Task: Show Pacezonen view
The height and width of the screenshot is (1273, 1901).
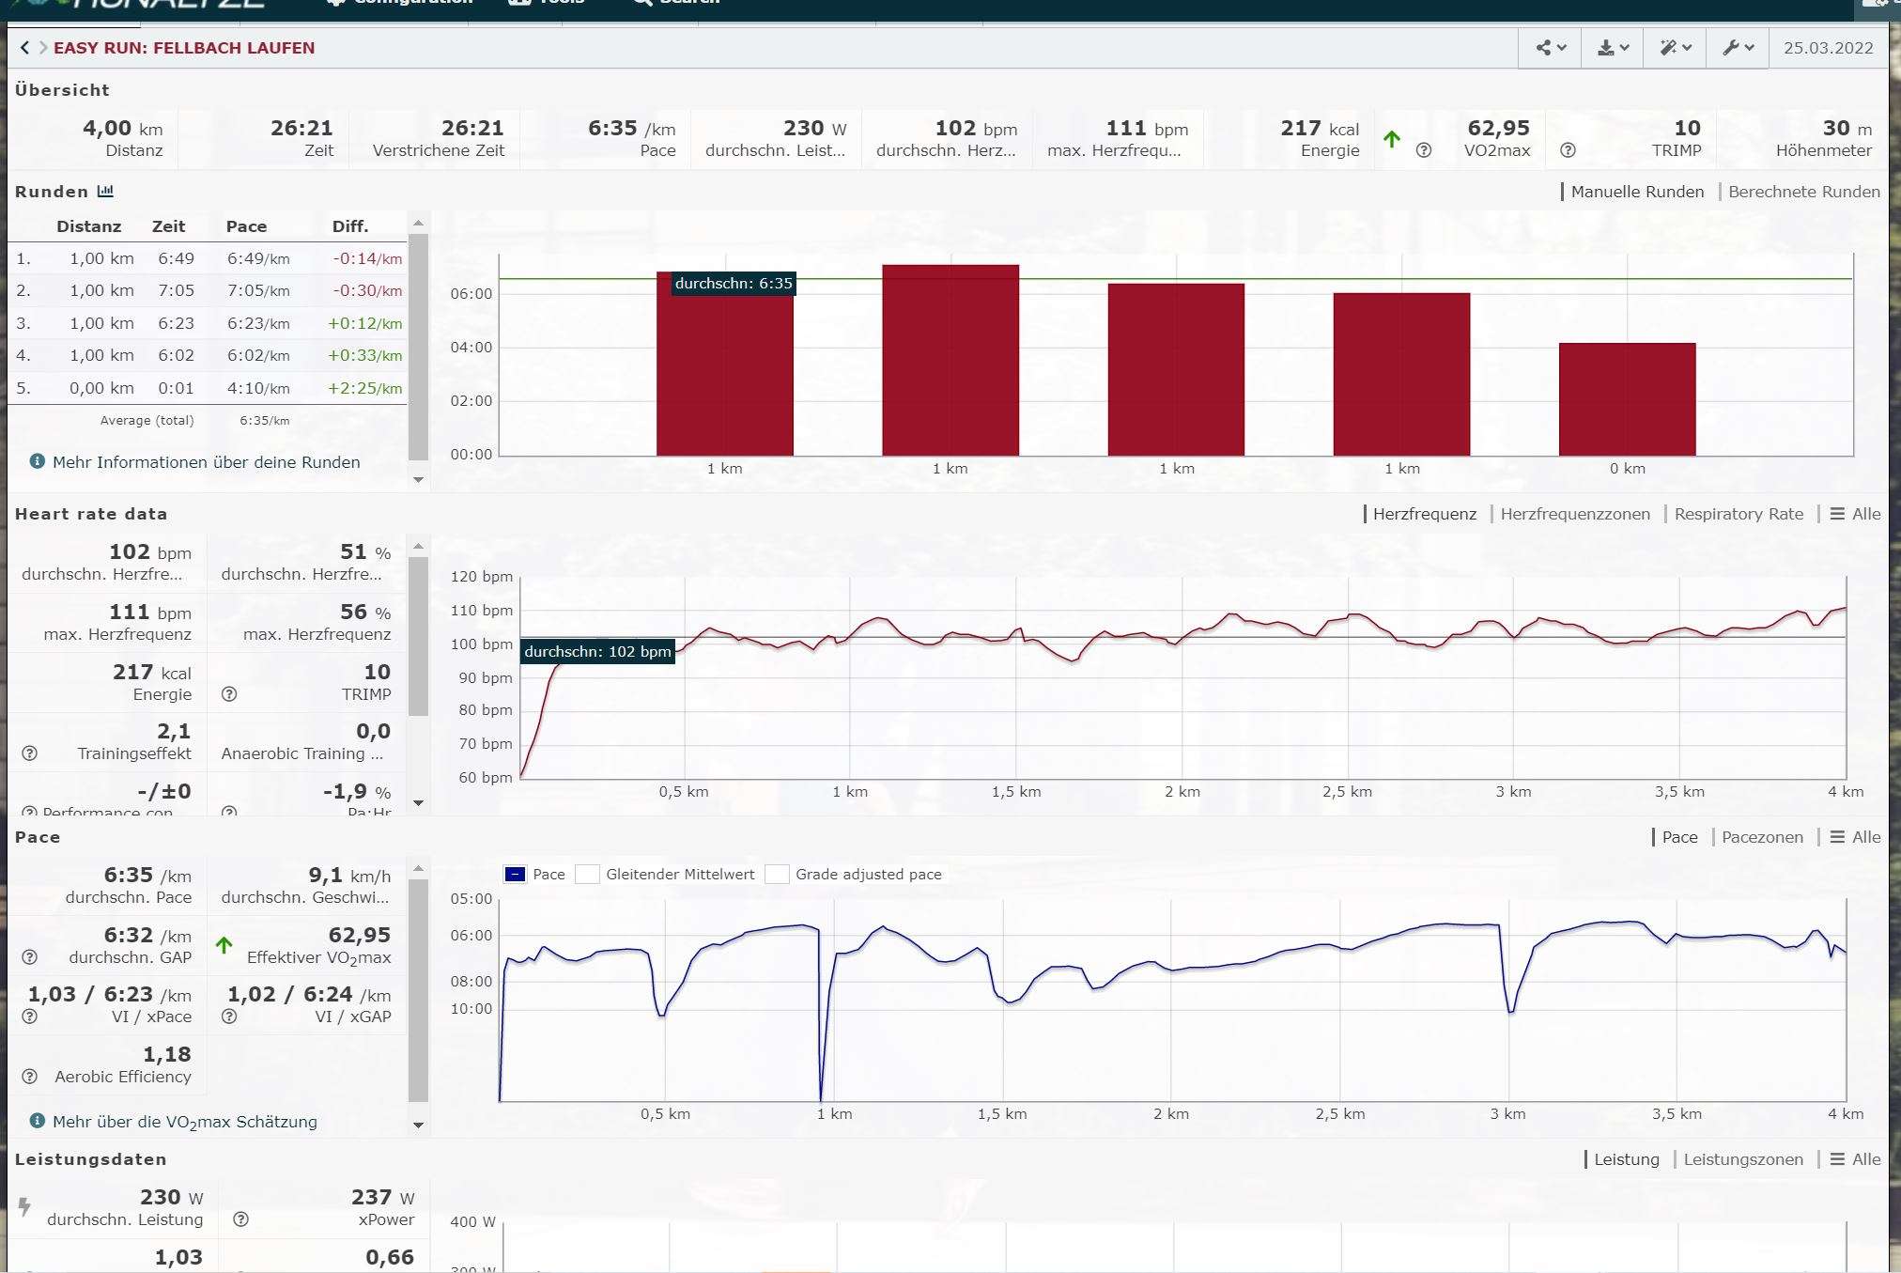Action: (1762, 837)
